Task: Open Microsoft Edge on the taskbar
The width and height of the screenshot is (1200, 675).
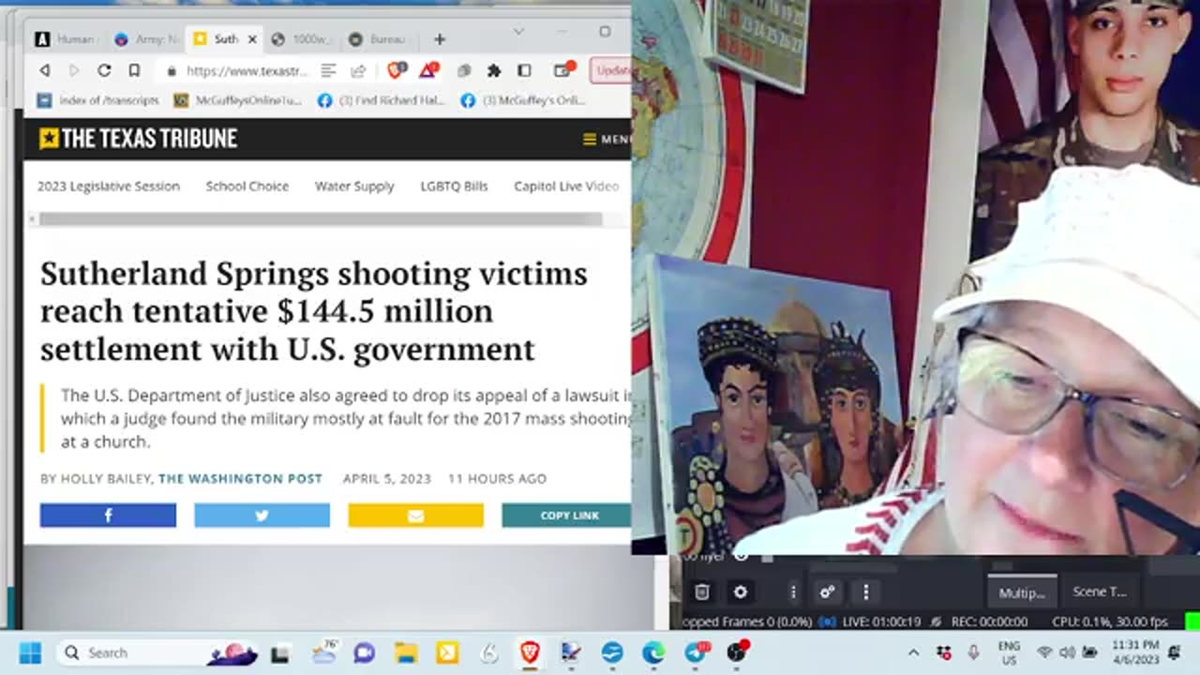Action: (x=653, y=652)
